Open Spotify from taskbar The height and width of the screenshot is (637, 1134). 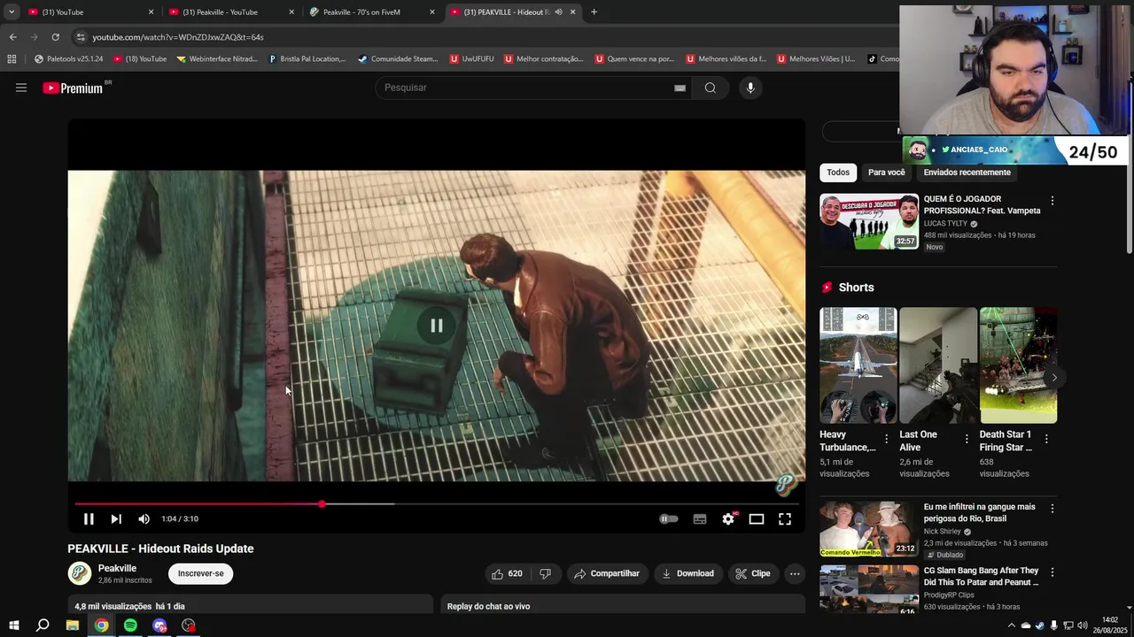tap(130, 625)
